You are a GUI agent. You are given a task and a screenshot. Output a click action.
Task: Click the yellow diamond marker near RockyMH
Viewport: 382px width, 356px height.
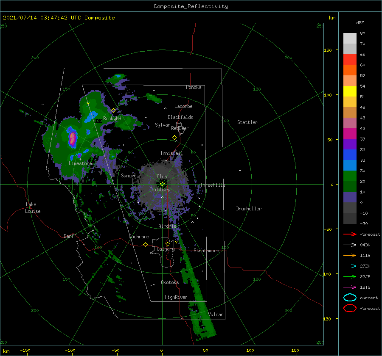point(113,110)
